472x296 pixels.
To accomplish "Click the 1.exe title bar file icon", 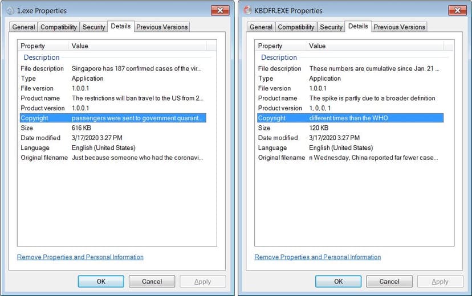I will point(10,10).
